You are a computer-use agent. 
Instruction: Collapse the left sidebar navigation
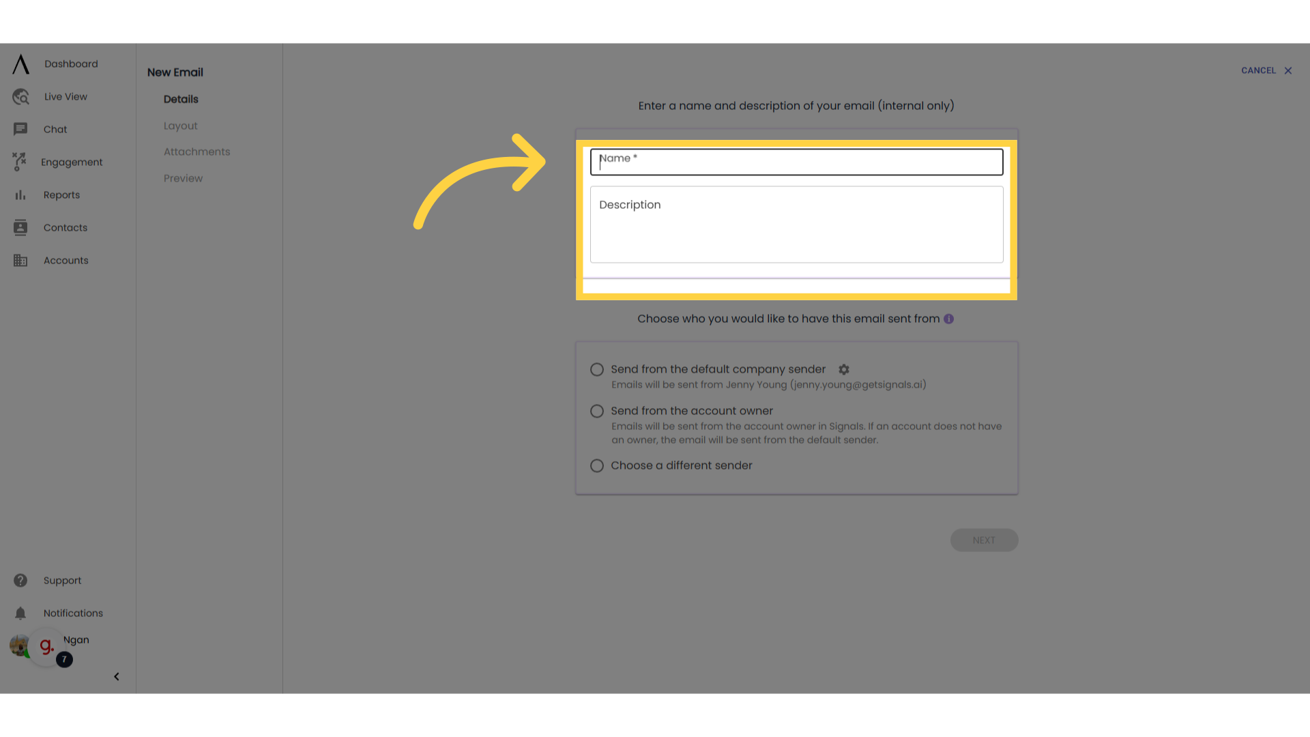(117, 676)
